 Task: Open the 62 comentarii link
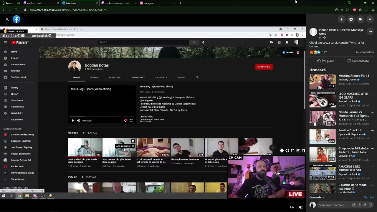click(x=365, y=52)
